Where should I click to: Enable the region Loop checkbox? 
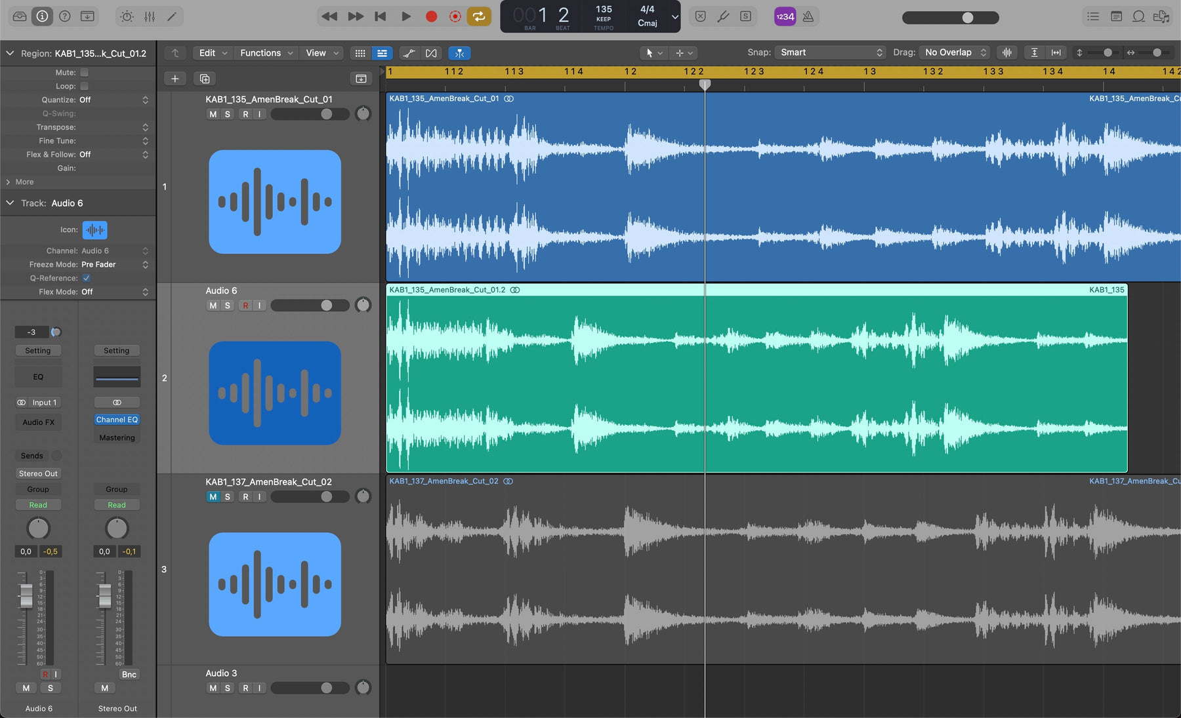pos(84,86)
